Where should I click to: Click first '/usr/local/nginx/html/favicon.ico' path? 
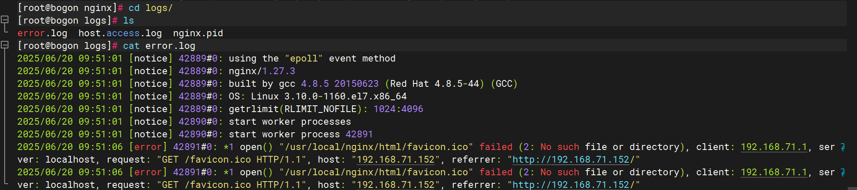pyautogui.click(x=376, y=147)
